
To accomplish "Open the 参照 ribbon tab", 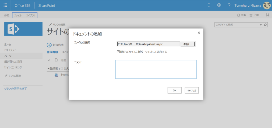I will [x=7, y=15].
